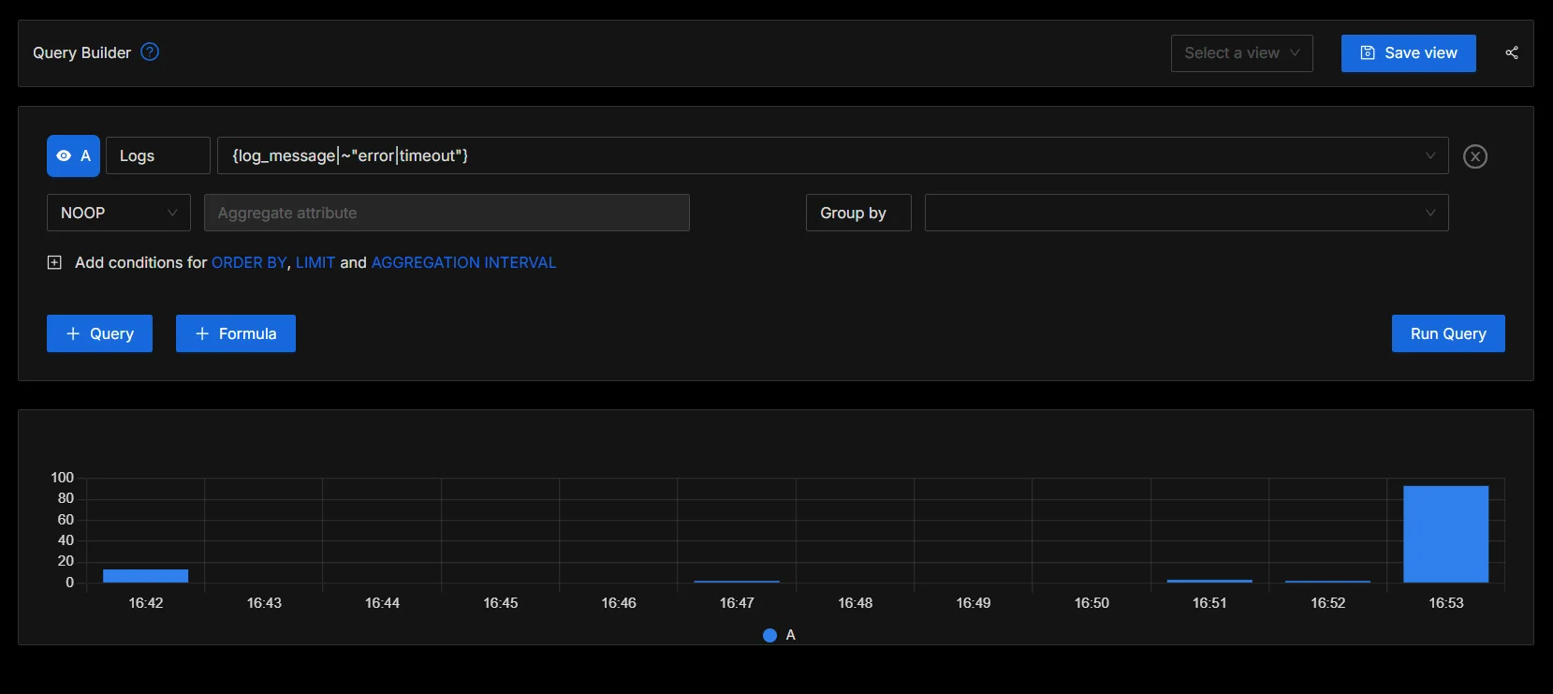This screenshot has height=694, width=1553.
Task: Click the tall bar at 16:53
Action: point(1445,534)
